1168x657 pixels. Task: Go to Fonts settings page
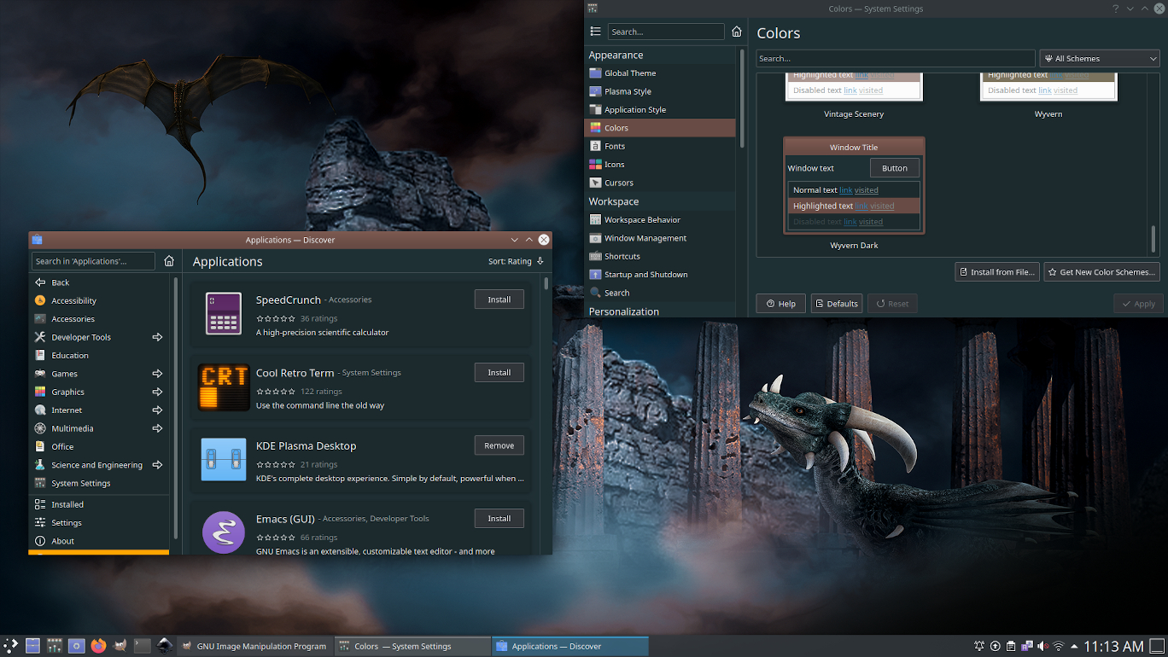coord(659,147)
